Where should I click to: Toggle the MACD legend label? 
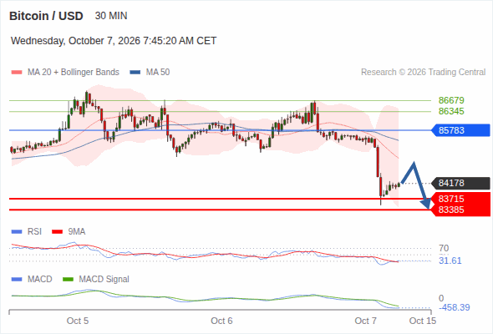click(39, 280)
